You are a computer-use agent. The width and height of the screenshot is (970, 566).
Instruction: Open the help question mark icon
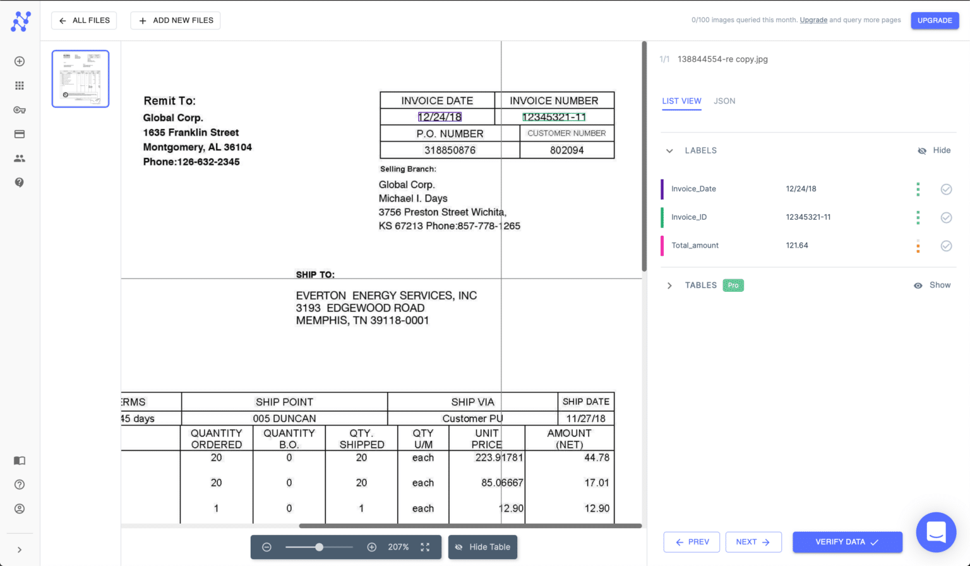(x=19, y=182)
